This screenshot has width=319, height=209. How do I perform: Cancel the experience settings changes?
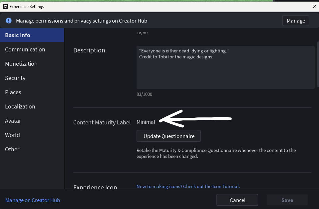click(237, 200)
